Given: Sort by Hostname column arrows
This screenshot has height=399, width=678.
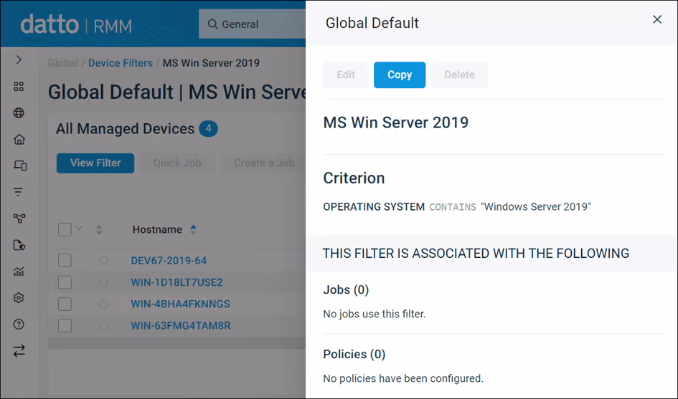Looking at the screenshot, I should pyautogui.click(x=193, y=230).
